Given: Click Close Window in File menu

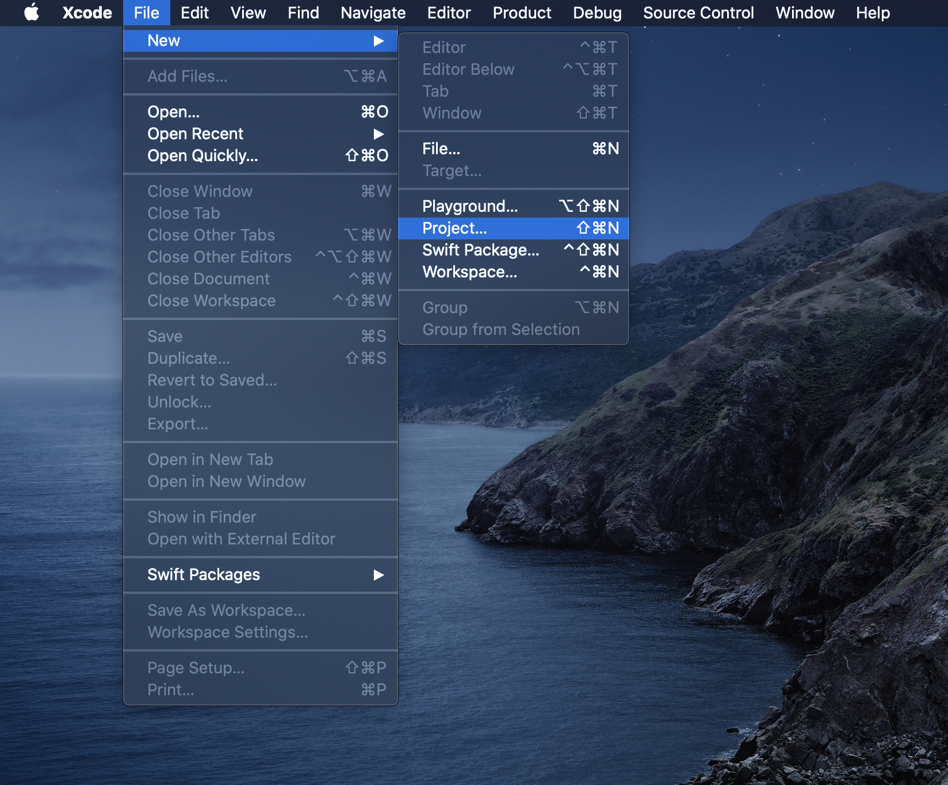Looking at the screenshot, I should click(x=261, y=192).
